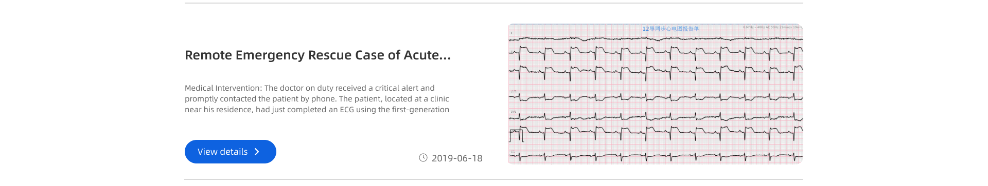Click the calibration pulse mark on the ECG
The width and height of the screenshot is (988, 186).
pos(516,135)
